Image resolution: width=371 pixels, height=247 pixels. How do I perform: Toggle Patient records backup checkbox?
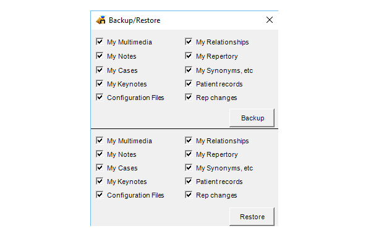(189, 84)
